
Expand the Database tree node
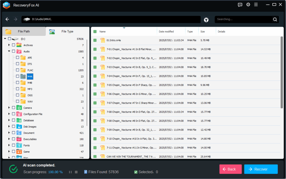tap(9, 120)
